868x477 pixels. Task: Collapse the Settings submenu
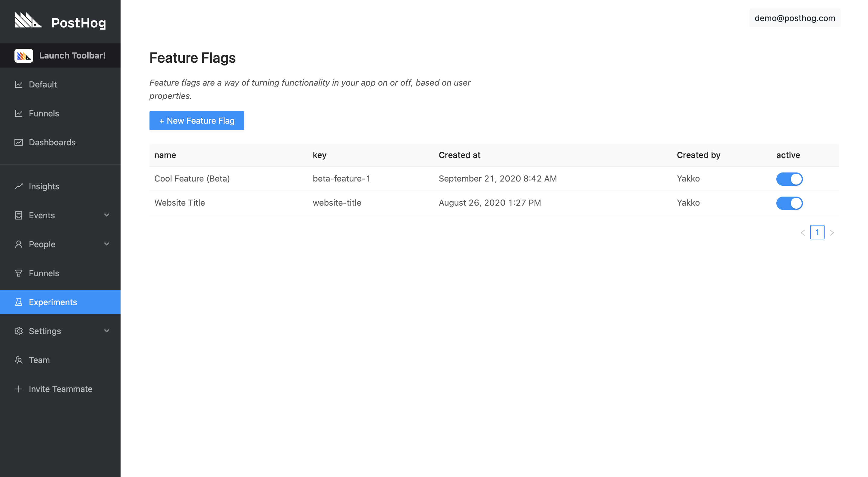pos(107,331)
